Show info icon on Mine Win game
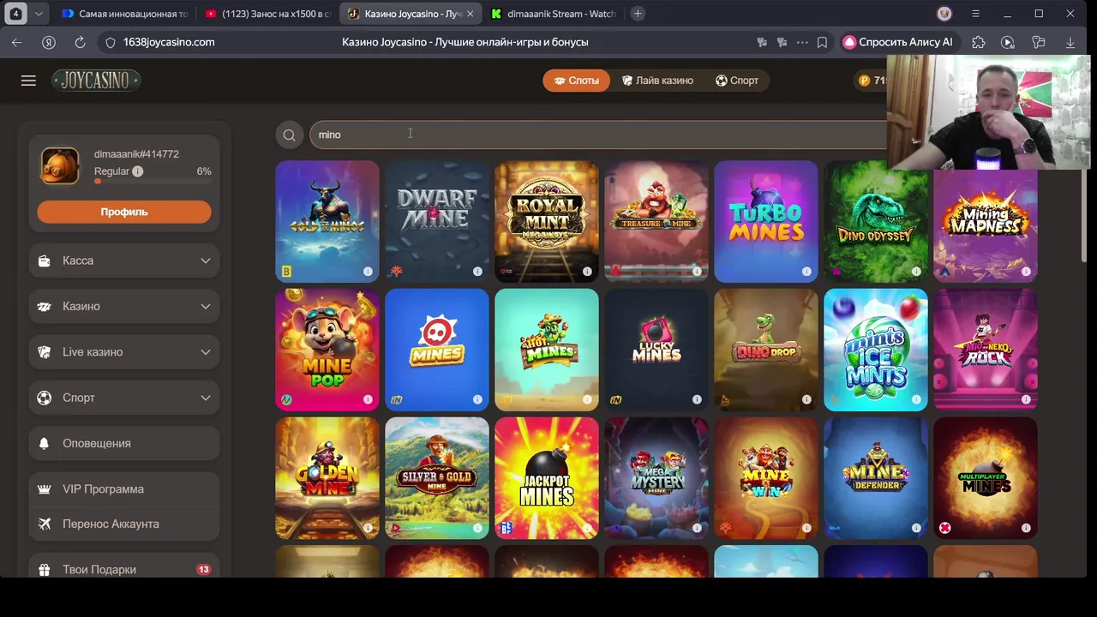This screenshot has height=617, width=1097. pos(806,528)
